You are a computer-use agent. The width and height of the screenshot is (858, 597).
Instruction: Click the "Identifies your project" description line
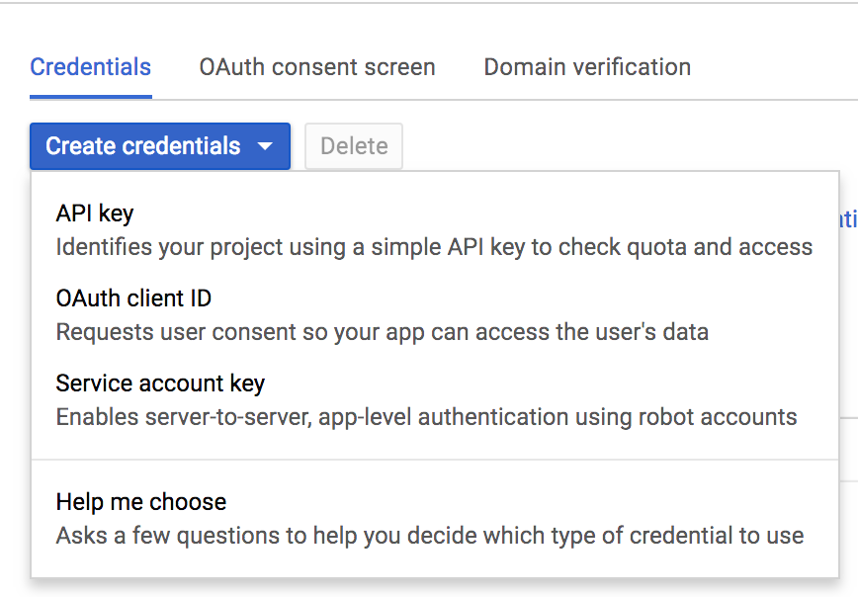click(434, 247)
